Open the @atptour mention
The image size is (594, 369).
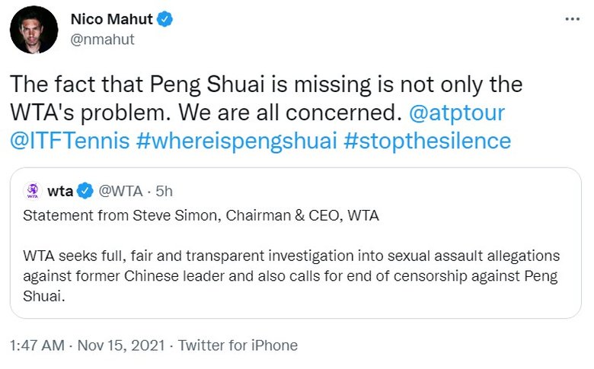pos(456,114)
